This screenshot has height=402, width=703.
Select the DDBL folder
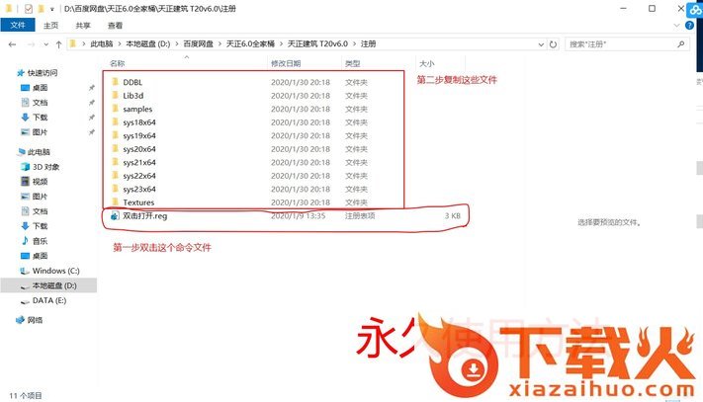click(132, 82)
